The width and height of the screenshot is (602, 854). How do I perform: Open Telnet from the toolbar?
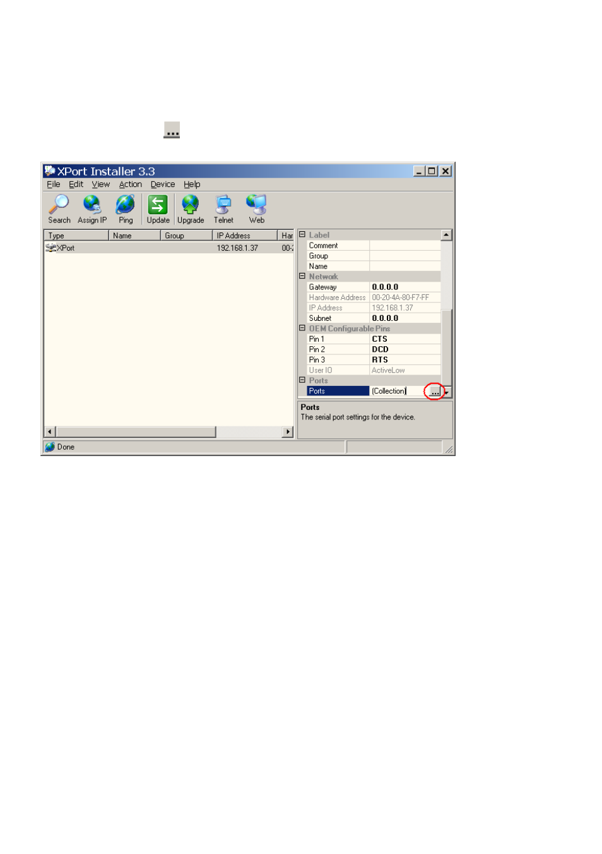click(223, 209)
